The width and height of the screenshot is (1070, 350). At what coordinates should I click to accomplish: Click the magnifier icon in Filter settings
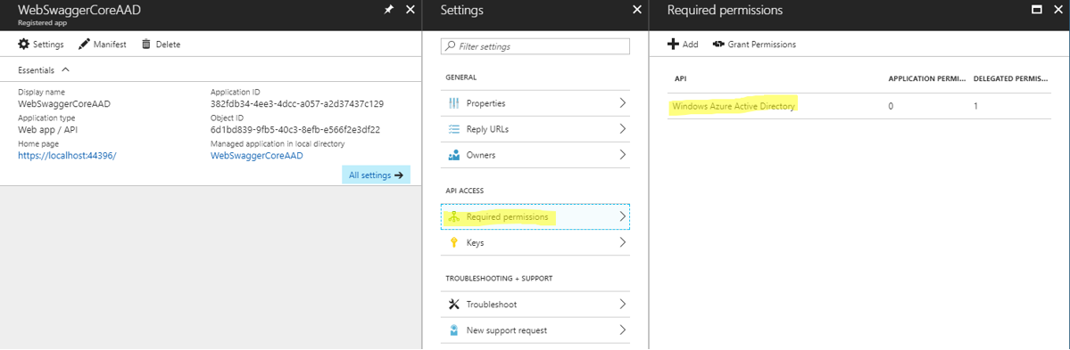451,46
